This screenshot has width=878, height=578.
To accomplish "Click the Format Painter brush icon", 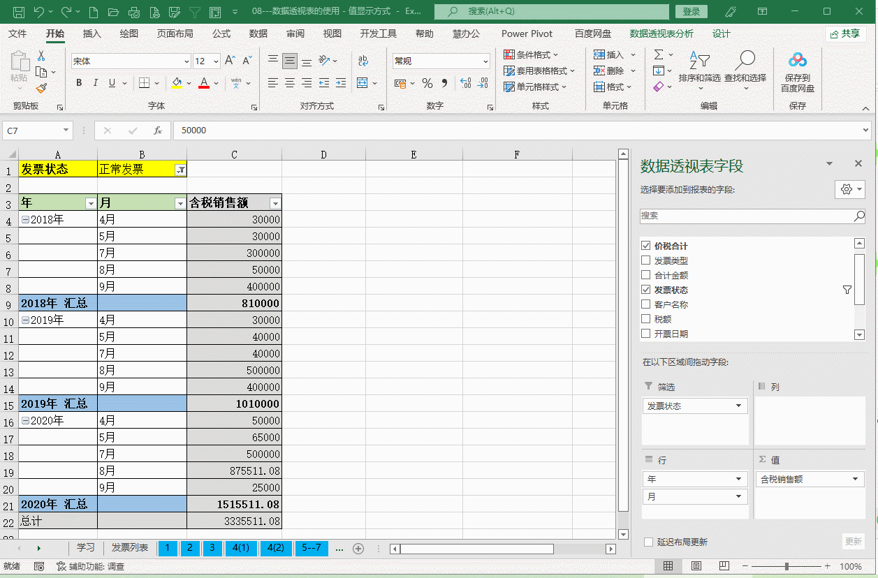I will point(41,89).
